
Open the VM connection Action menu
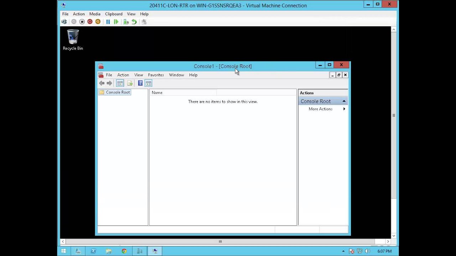coord(79,14)
